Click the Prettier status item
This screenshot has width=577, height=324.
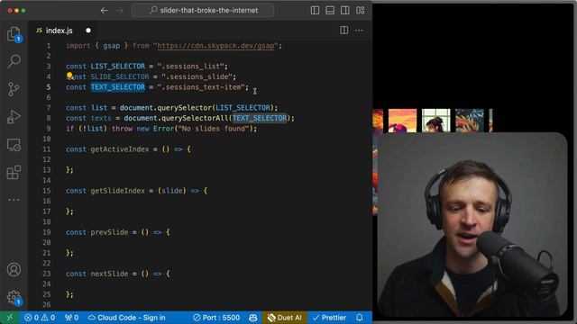329,318
